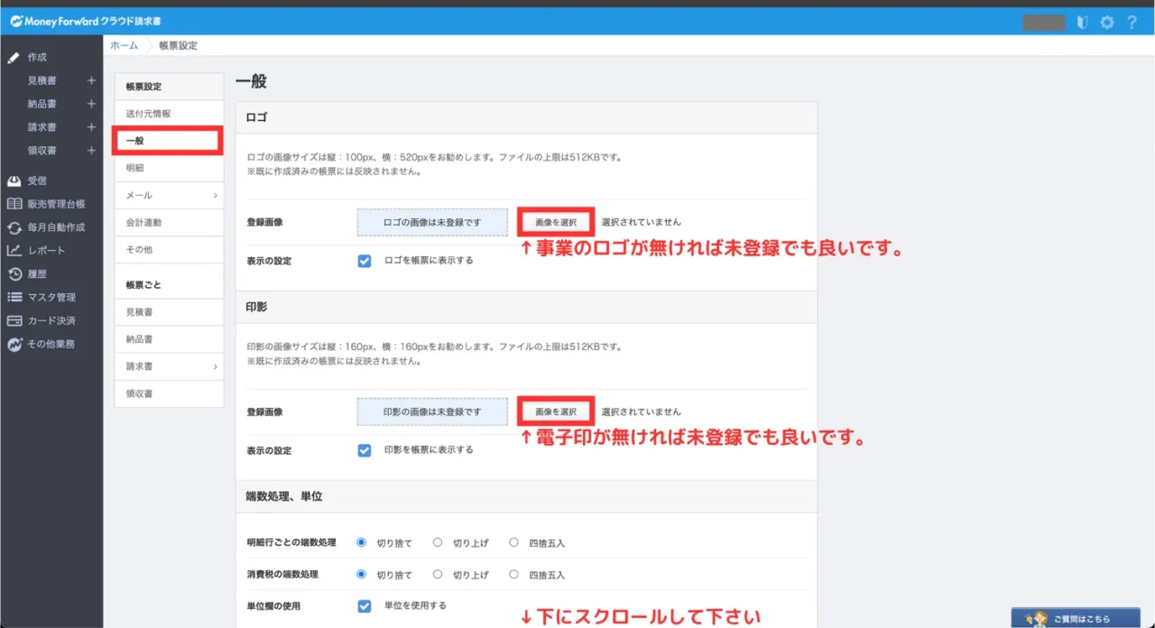Click ホーム breadcrumb link
1155x628 pixels.
tap(125, 45)
